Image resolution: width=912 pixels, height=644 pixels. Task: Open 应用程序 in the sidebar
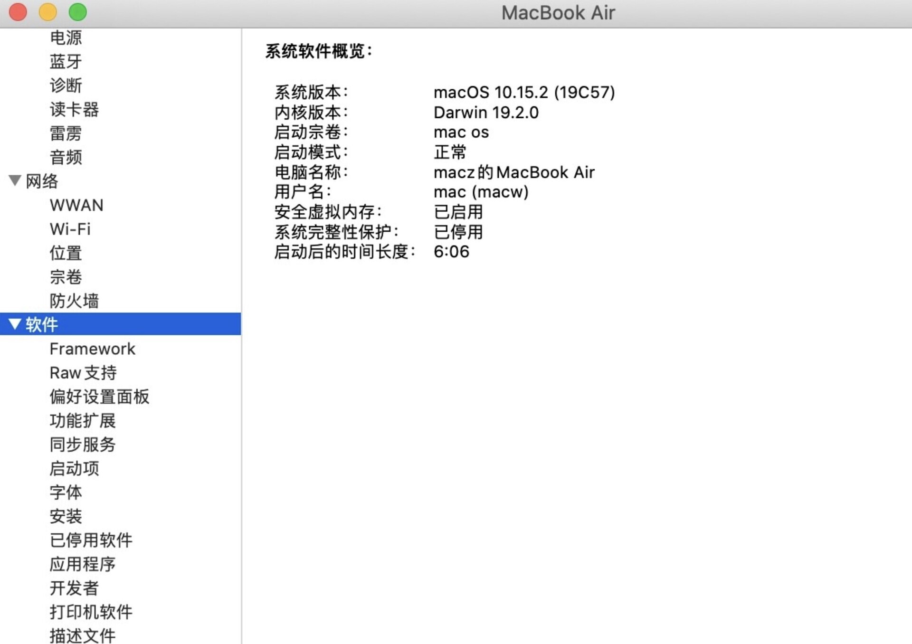(x=83, y=564)
